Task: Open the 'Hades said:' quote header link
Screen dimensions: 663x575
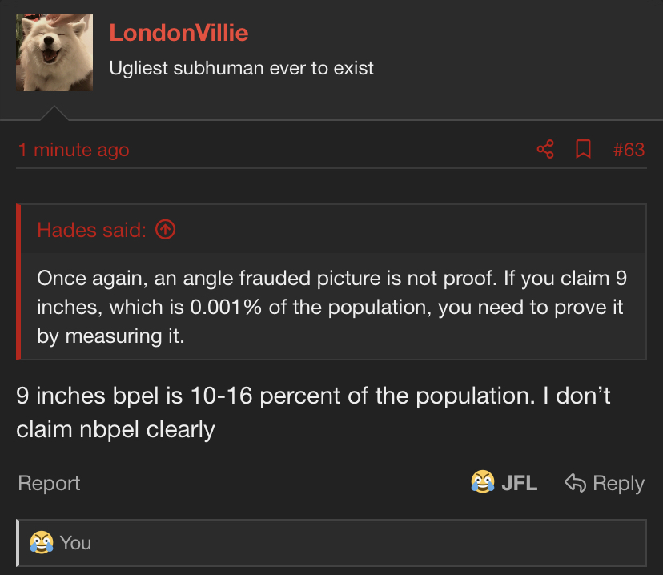Action: [x=92, y=230]
